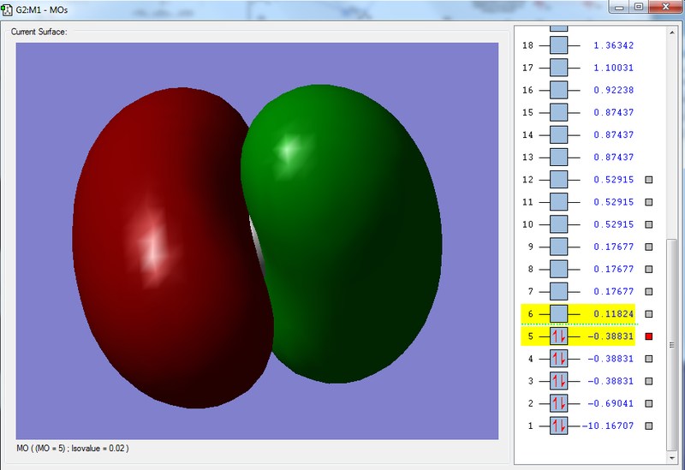Select occupied orbital box for MO 2
The height and width of the screenshot is (470, 685).
[559, 403]
